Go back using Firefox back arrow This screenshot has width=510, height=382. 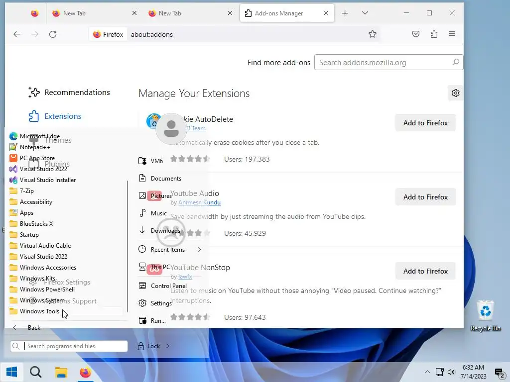[17, 34]
